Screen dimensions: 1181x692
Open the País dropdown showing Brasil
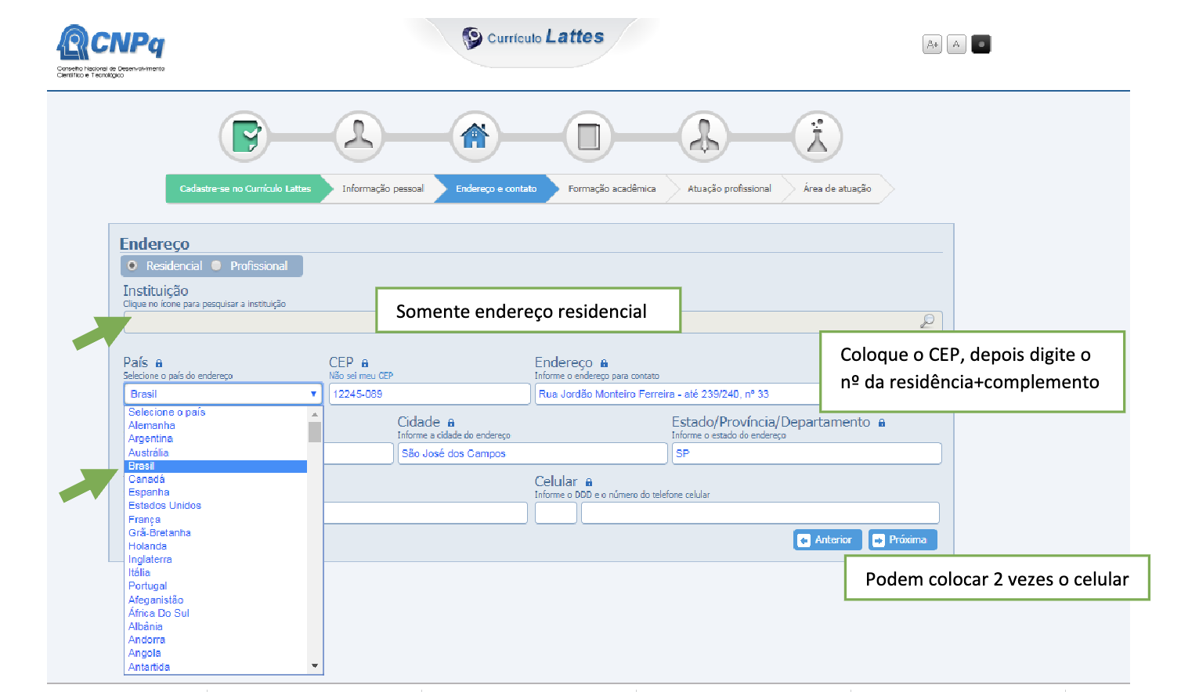point(223,394)
